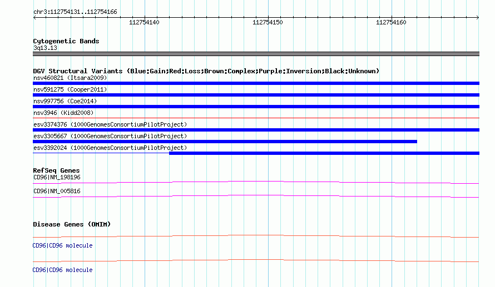Click the Cytogenetic Bands track title
Screen dimensions: 495x287
pos(66,41)
